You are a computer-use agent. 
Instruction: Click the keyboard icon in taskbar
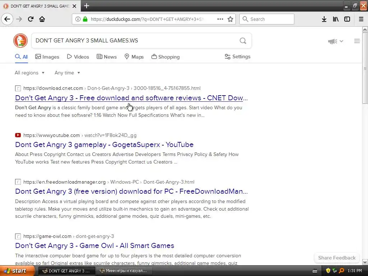[x=315, y=271]
